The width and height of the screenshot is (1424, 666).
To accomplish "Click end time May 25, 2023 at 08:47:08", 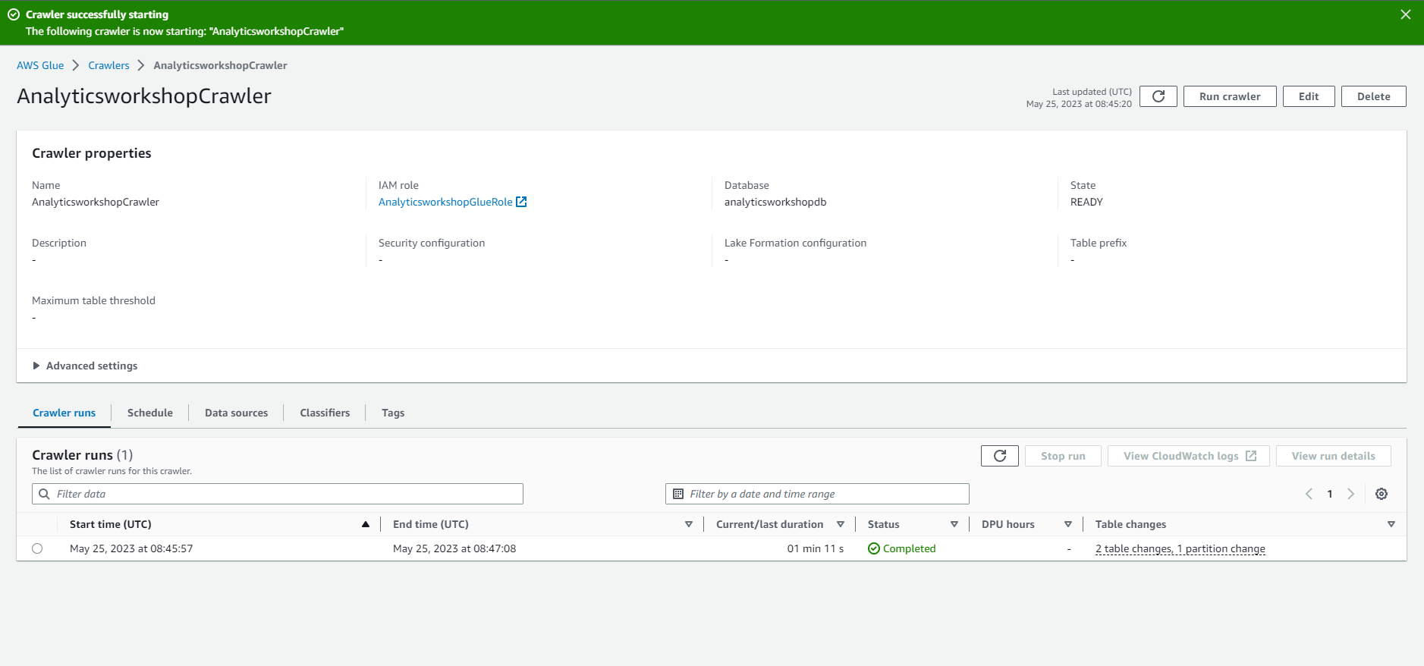I will click(x=454, y=548).
